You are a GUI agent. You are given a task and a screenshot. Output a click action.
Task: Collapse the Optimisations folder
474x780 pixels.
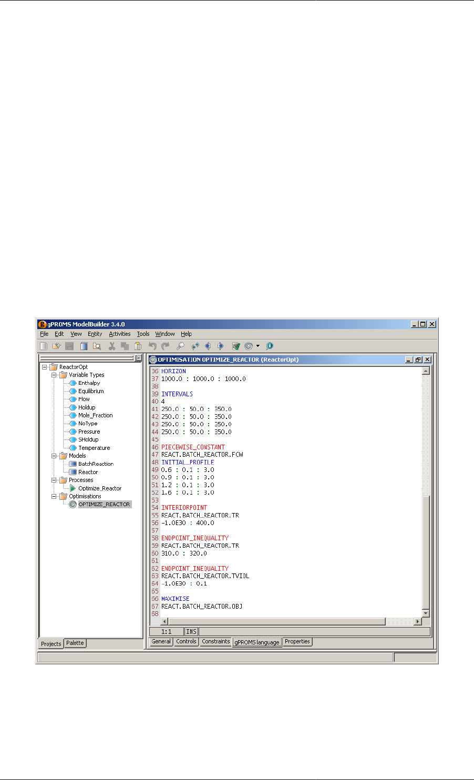pyautogui.click(x=54, y=496)
